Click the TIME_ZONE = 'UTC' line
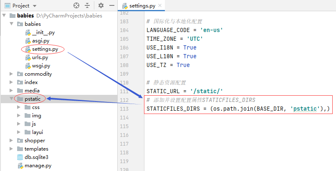This screenshot has width=336, height=171. [x=174, y=39]
